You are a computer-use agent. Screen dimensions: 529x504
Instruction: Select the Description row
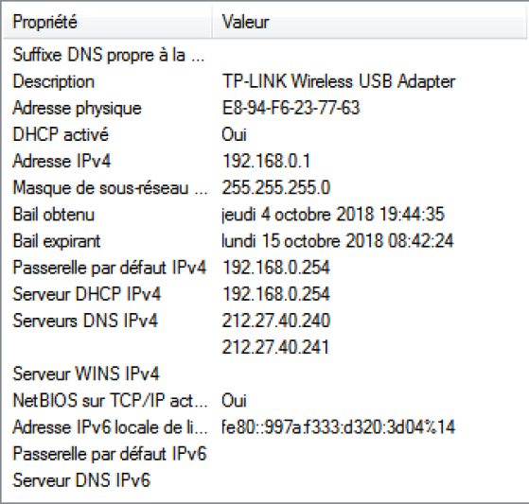(x=265, y=81)
